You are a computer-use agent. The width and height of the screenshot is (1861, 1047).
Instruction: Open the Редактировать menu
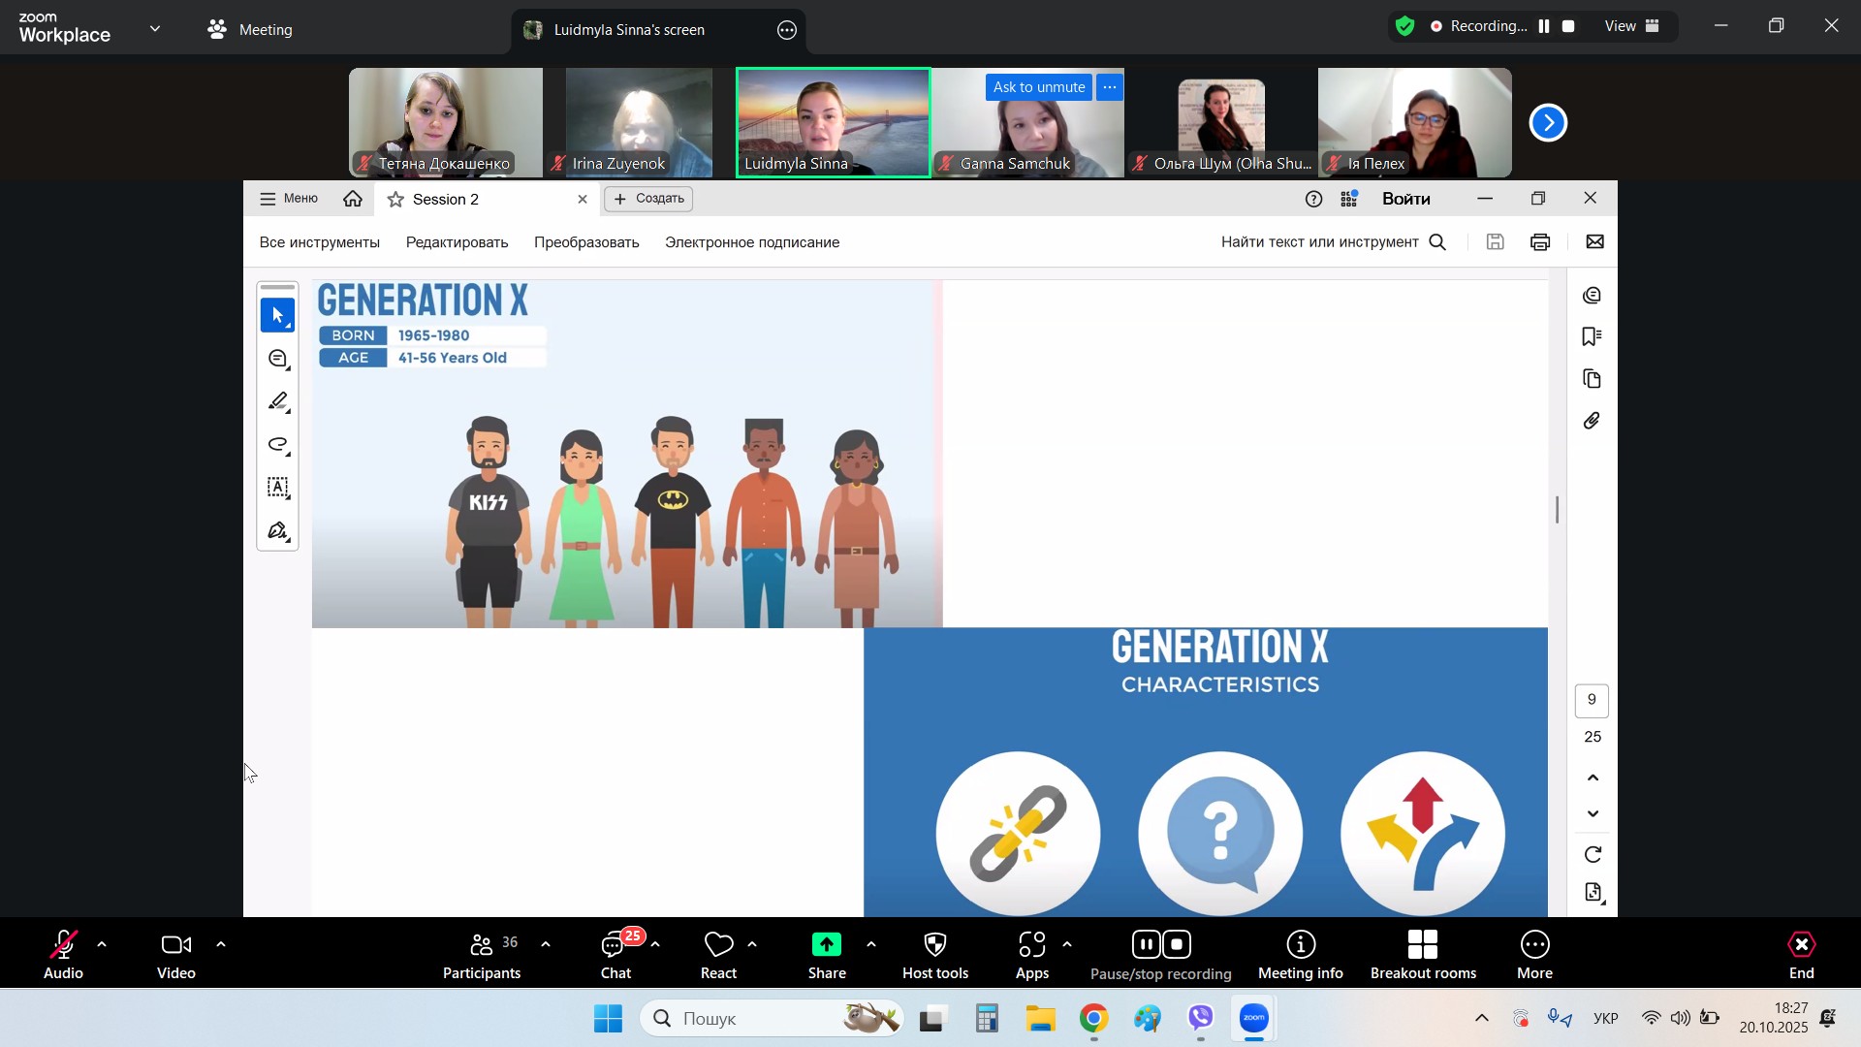click(x=457, y=242)
